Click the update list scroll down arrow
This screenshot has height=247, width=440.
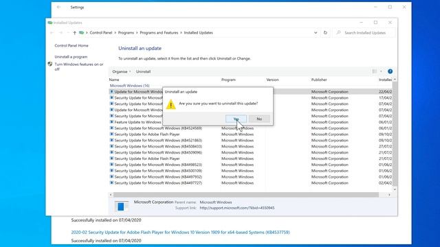point(395,189)
